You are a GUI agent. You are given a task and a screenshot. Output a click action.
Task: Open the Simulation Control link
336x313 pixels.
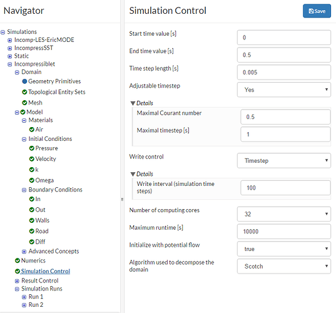coord(46,271)
